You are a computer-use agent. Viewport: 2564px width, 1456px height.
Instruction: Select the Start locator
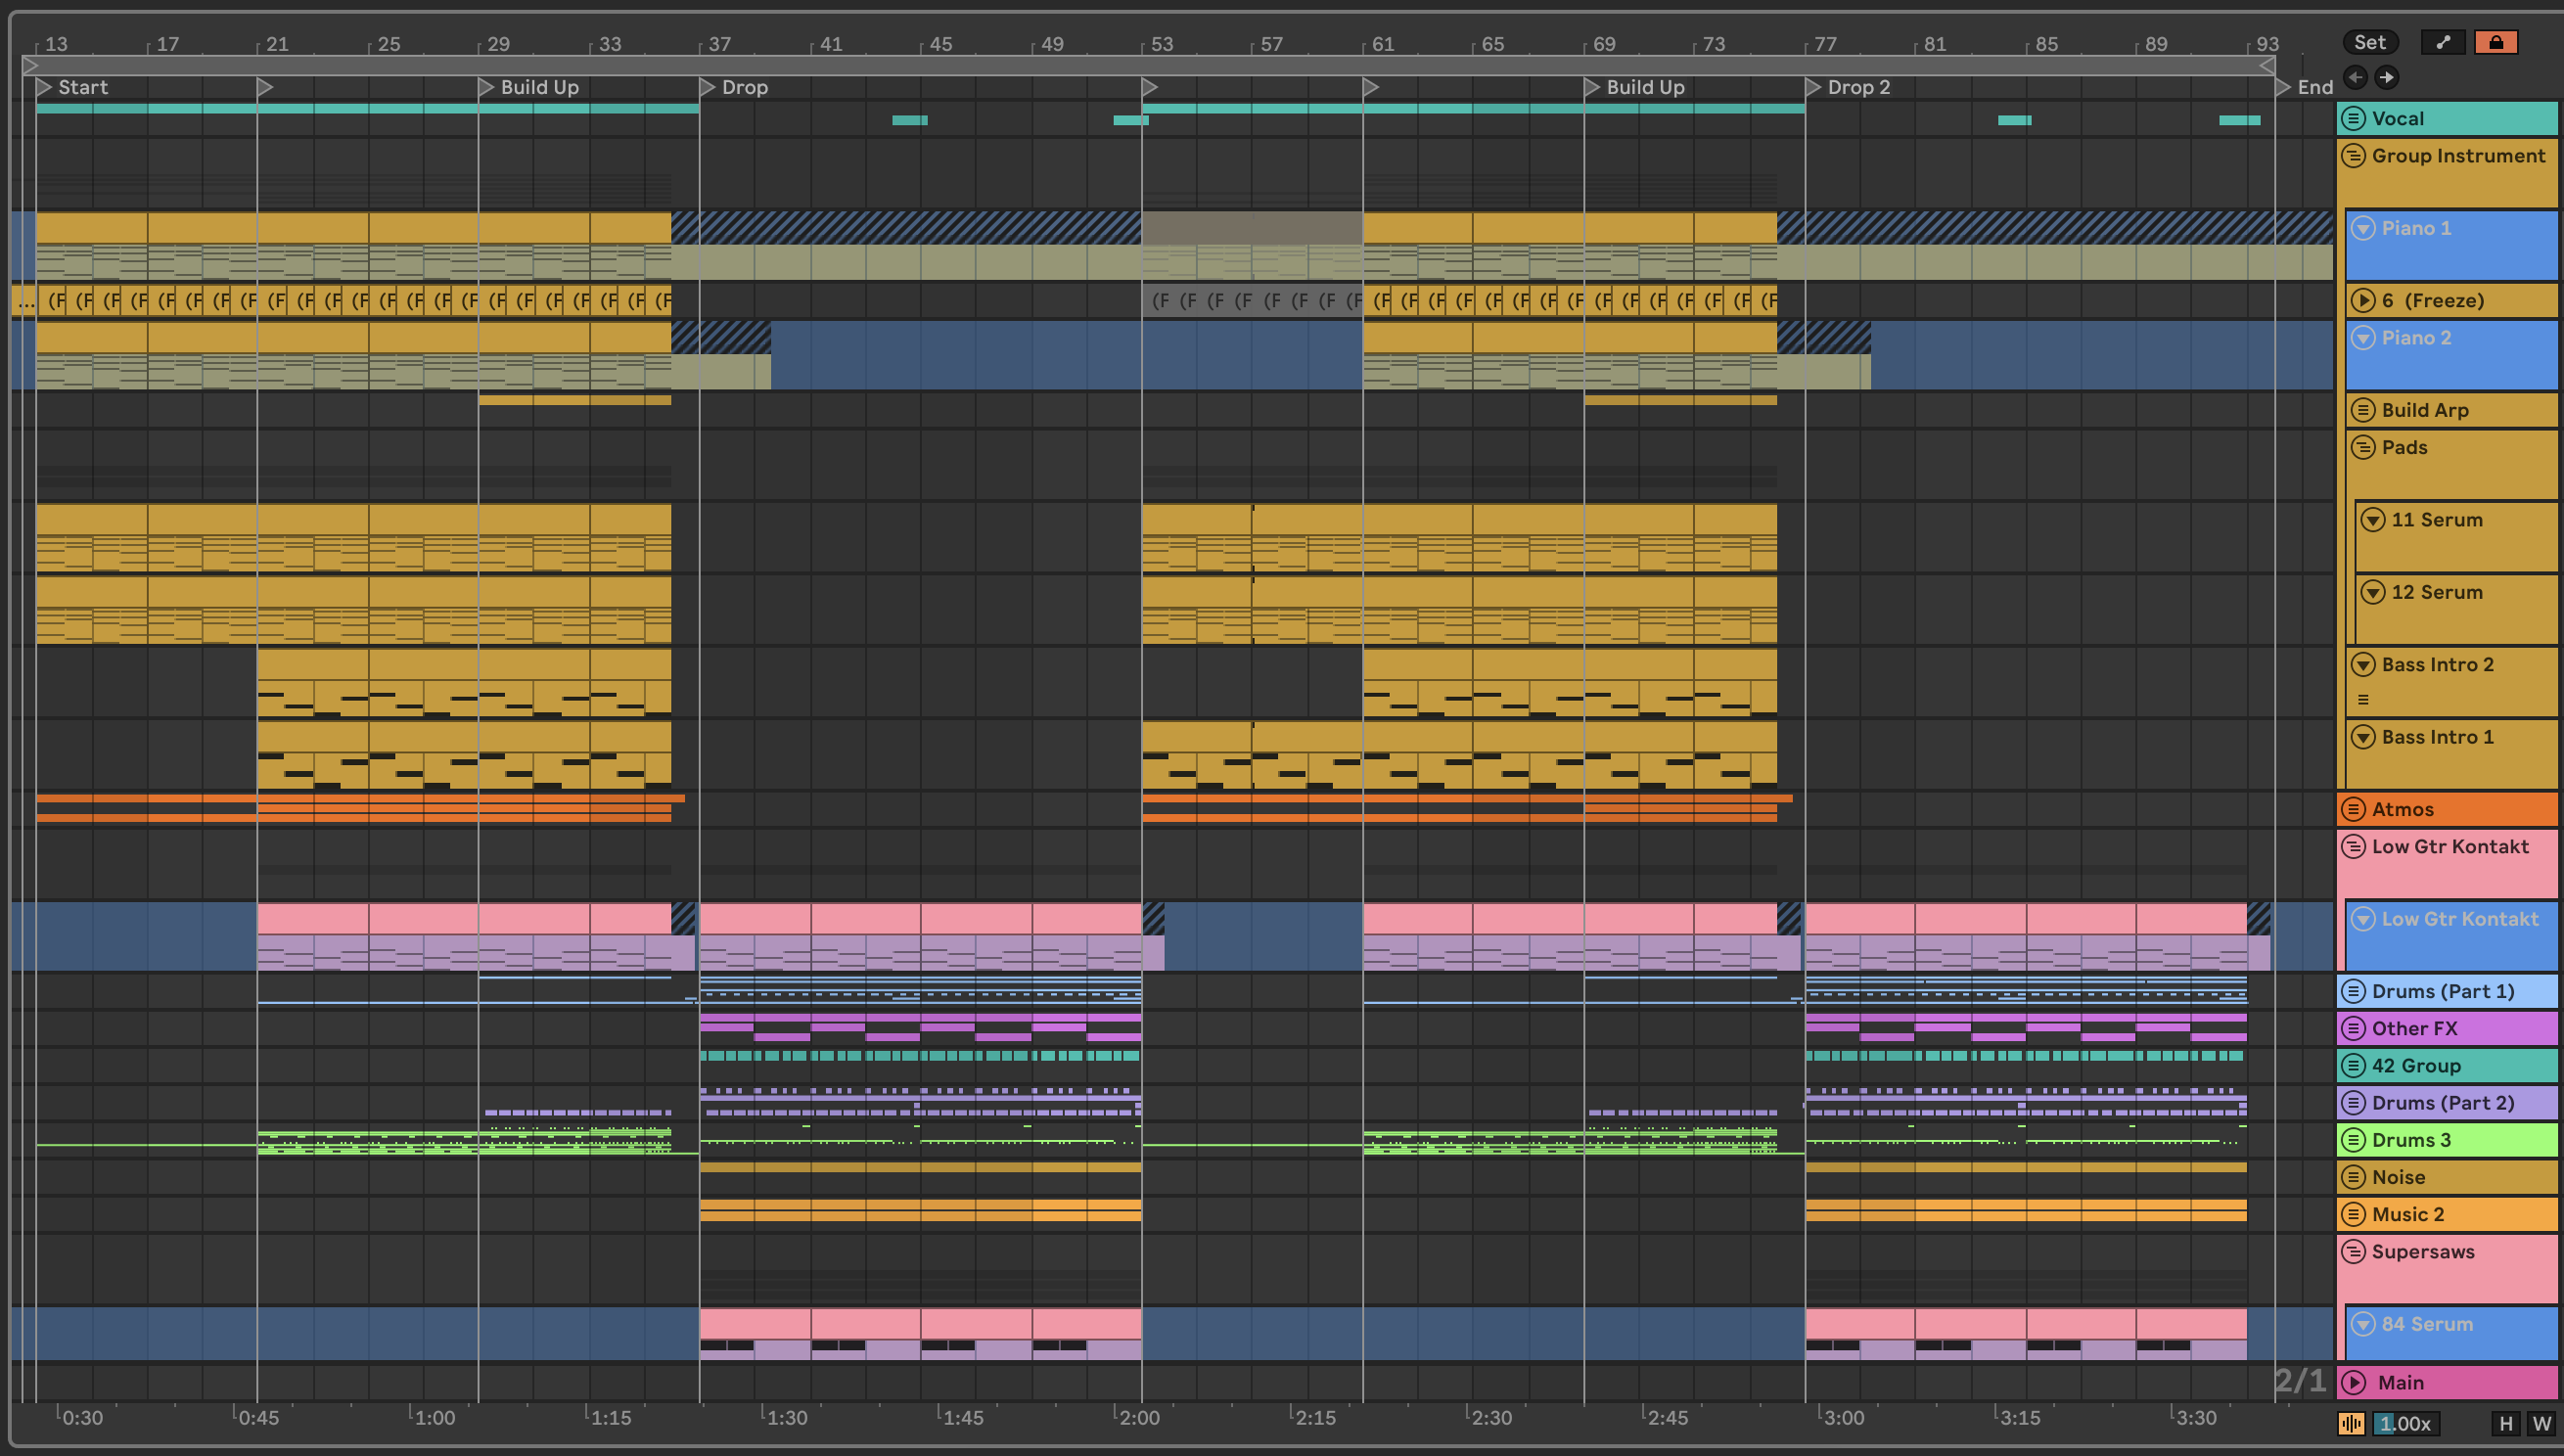[72, 87]
